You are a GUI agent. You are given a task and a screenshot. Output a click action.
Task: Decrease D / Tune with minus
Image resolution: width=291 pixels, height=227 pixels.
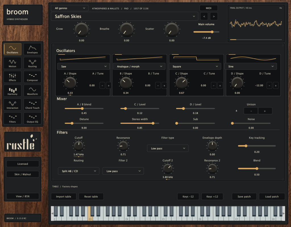point(269,85)
